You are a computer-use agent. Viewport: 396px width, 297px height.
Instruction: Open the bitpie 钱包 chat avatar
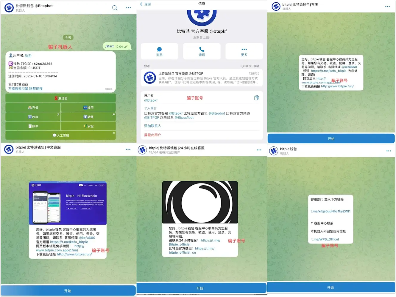(x=274, y=151)
